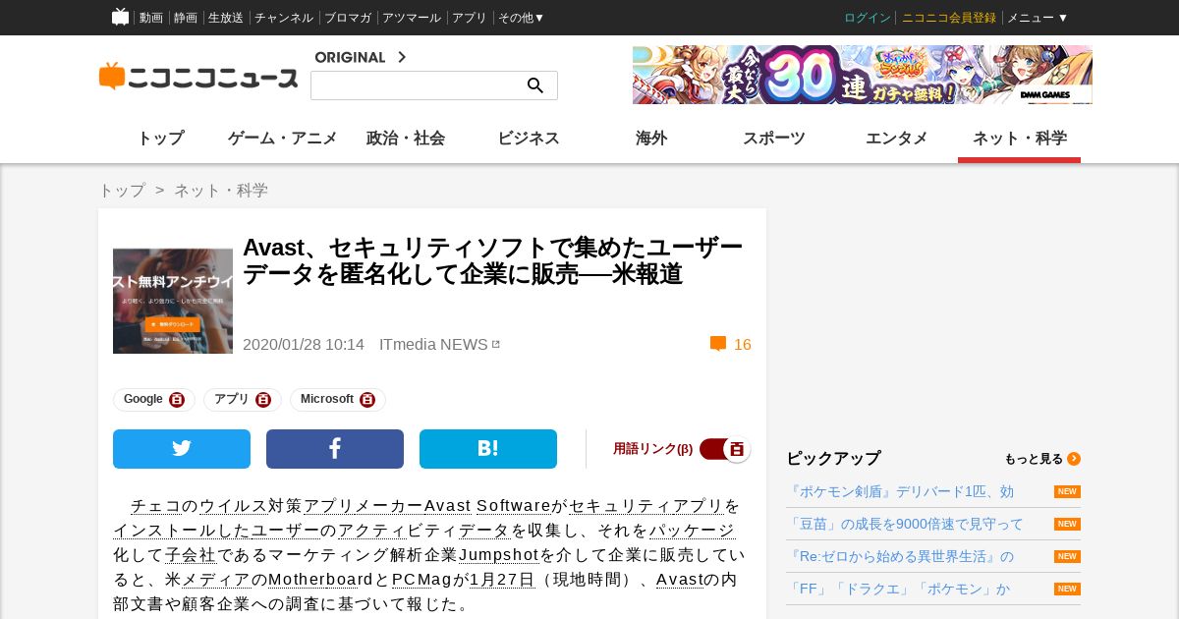The width and height of the screenshot is (1179, 619).
Task: Open the ITmedia NEWS source link
Action: click(x=433, y=344)
